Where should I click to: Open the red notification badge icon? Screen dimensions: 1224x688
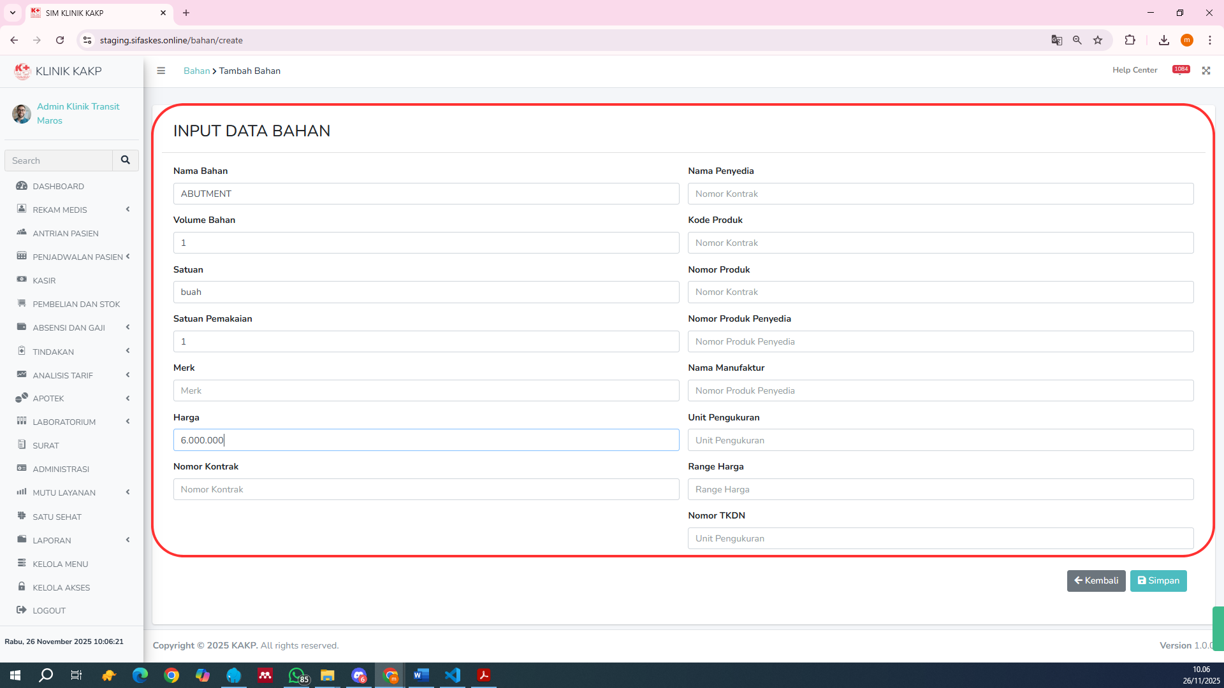click(x=1181, y=69)
